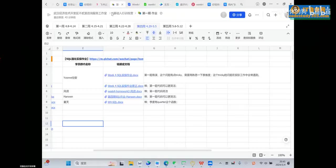Click the zoom out minus button
Viewport: 336px width, 168px height.
[272, 155]
